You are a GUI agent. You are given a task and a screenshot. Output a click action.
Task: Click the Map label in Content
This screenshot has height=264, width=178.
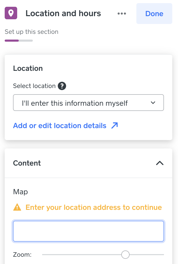20,192
